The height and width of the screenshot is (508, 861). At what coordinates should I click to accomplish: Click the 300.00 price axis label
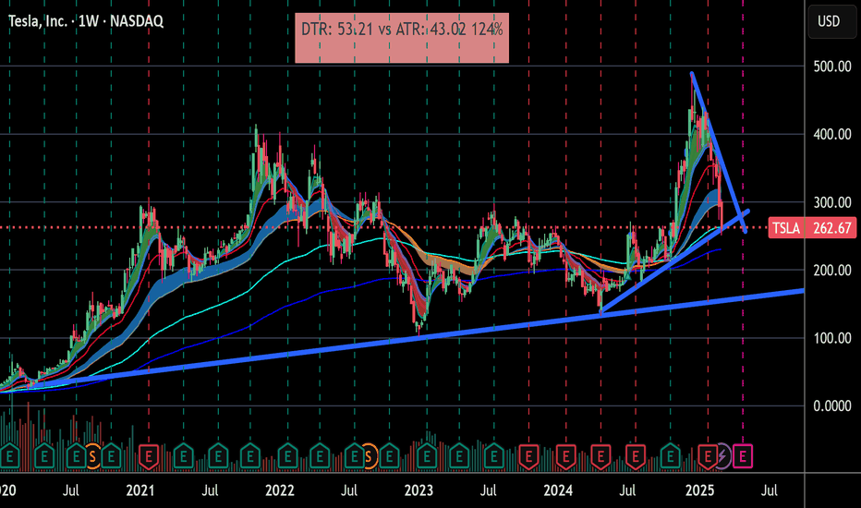click(832, 202)
